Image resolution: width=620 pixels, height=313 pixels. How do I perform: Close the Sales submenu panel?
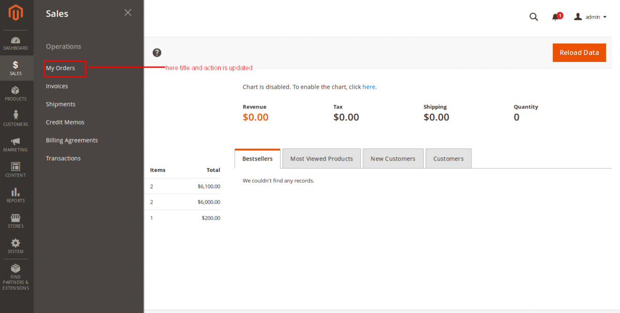point(128,13)
